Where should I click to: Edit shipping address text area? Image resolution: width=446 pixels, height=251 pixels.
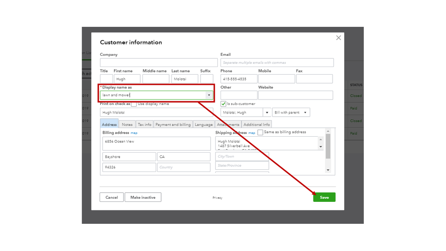267,143
